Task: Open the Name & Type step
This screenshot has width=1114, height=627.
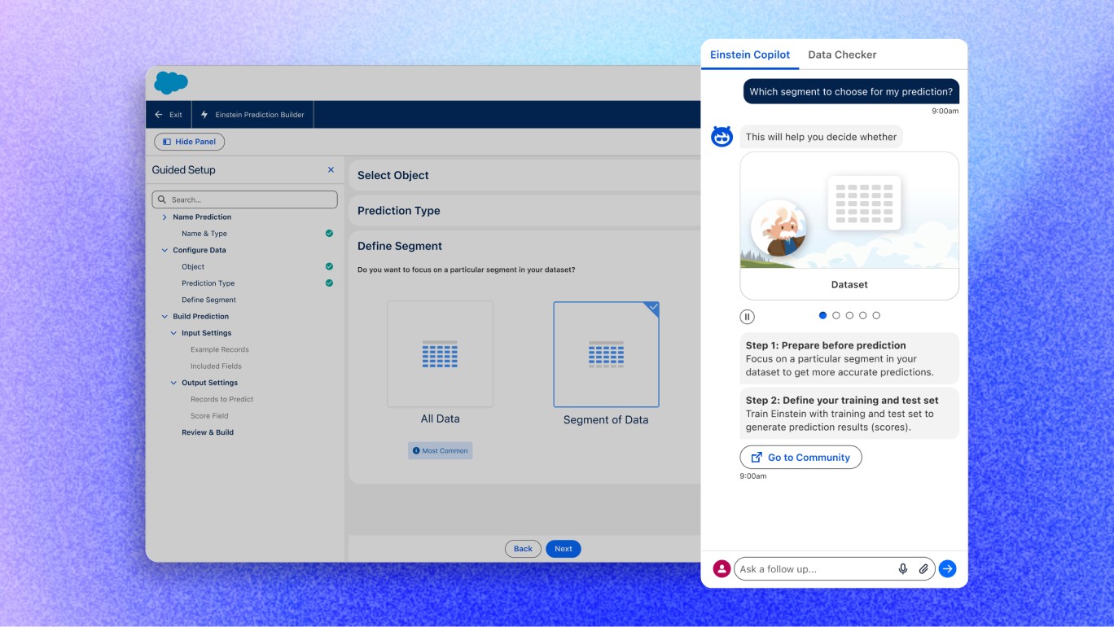Action: point(204,234)
